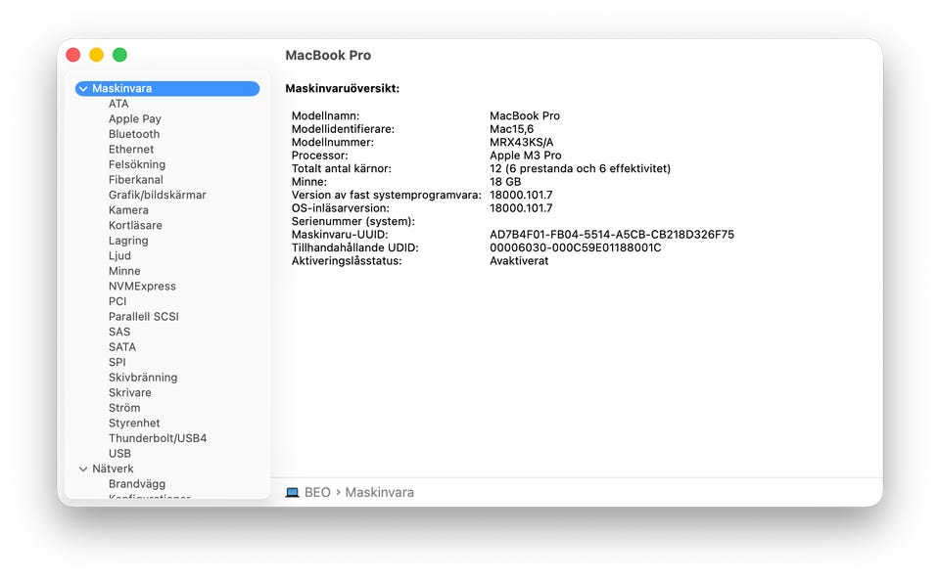Open Apple Pay hardware info

135,118
